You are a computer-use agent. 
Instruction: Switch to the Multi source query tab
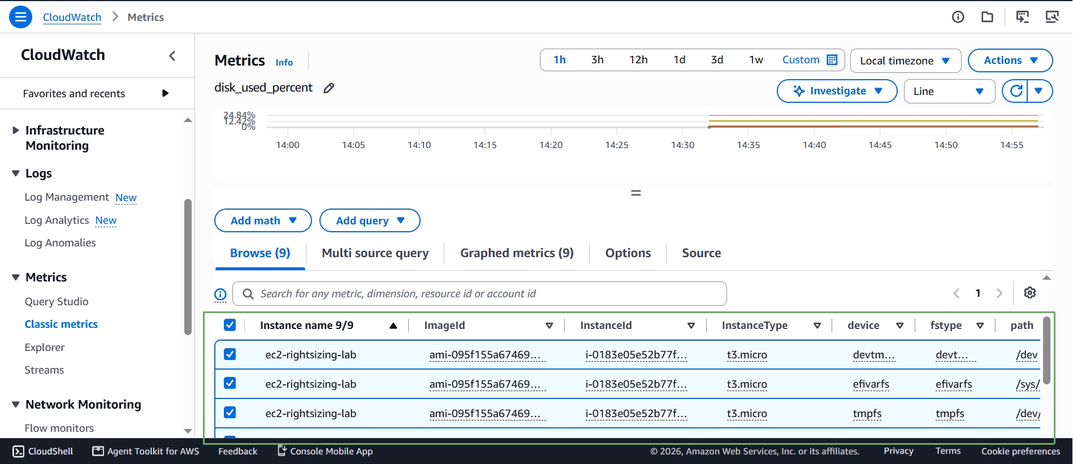[x=375, y=253]
